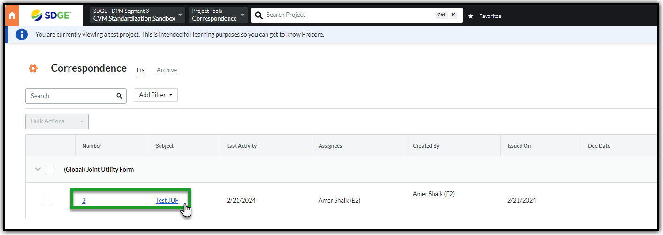Click the magnifier in the list Search box
The height and width of the screenshot is (235, 663).
tap(119, 96)
